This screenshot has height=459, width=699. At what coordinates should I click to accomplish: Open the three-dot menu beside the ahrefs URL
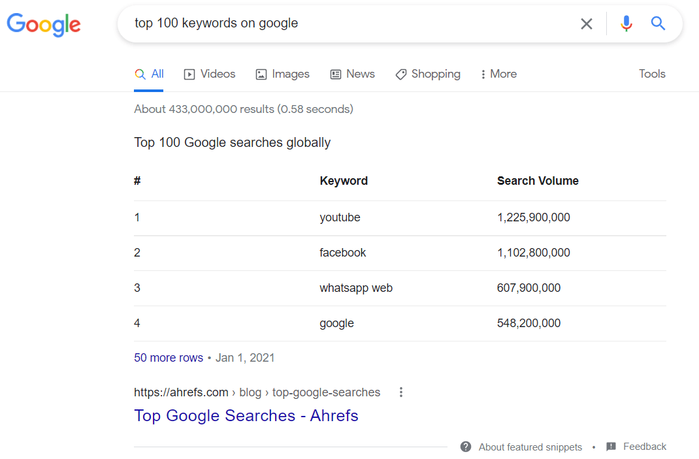pyautogui.click(x=400, y=392)
